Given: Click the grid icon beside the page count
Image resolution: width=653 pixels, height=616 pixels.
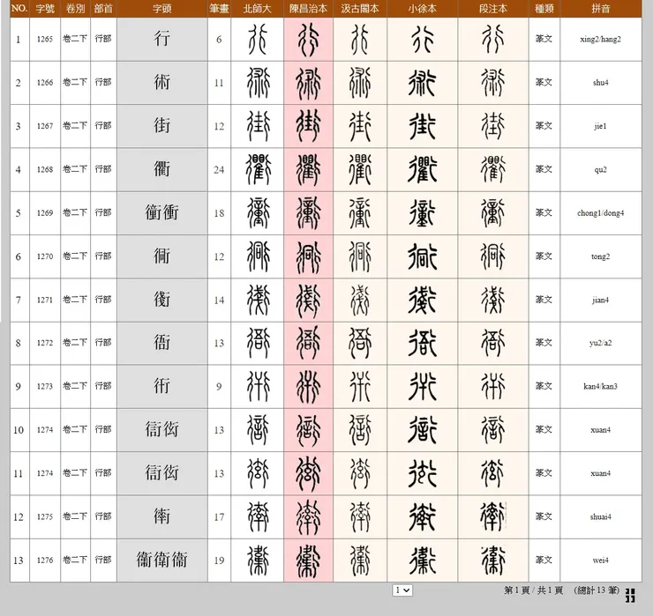Looking at the screenshot, I should point(630,595).
